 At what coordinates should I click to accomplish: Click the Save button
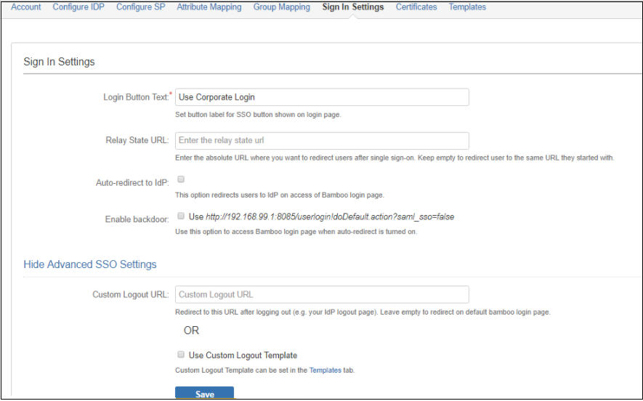[204, 393]
